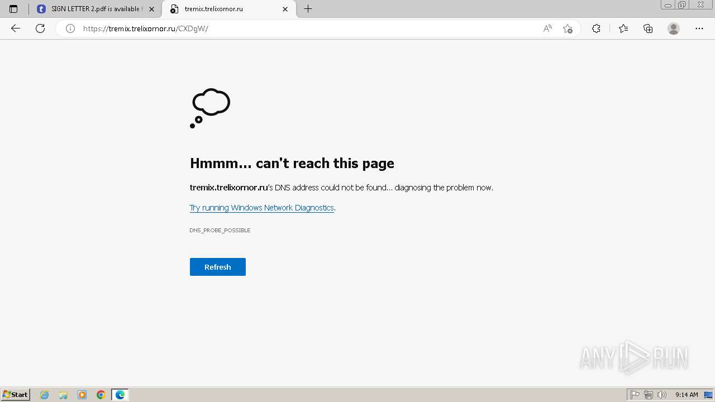Open File Explorer from taskbar
Viewport: 715px width, 402px height.
click(x=63, y=395)
